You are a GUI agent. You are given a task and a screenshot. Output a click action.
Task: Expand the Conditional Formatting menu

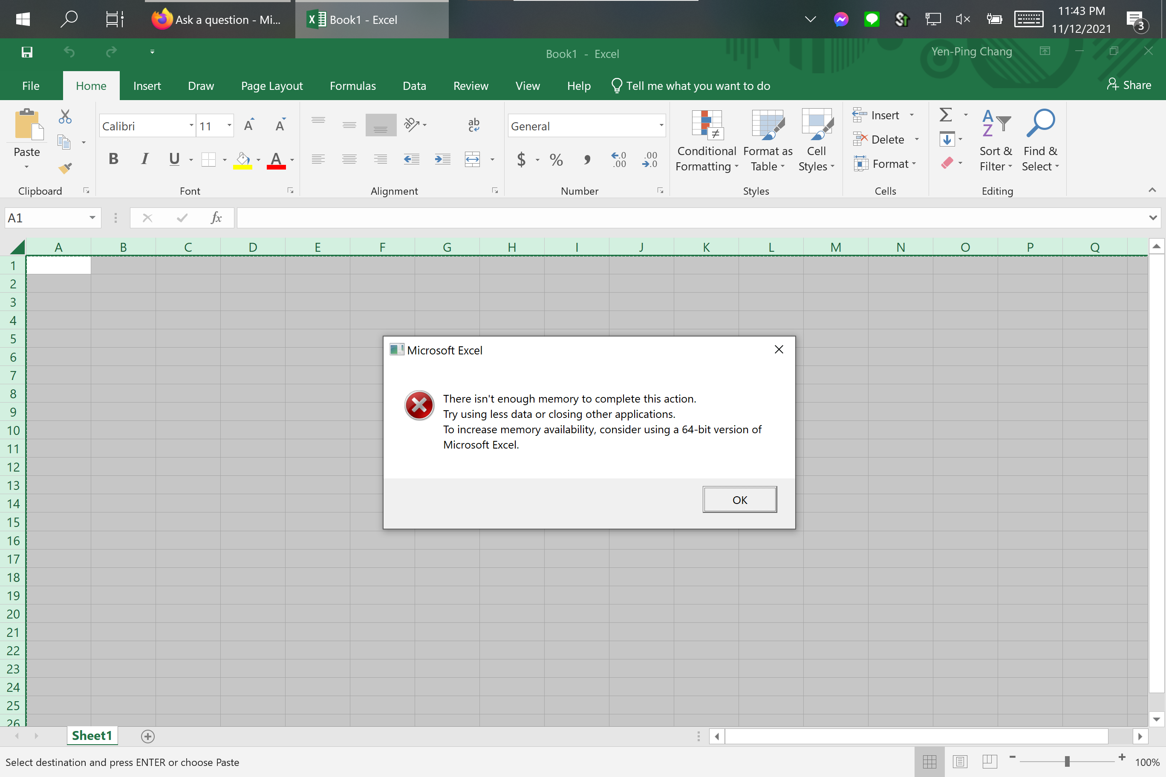707,141
